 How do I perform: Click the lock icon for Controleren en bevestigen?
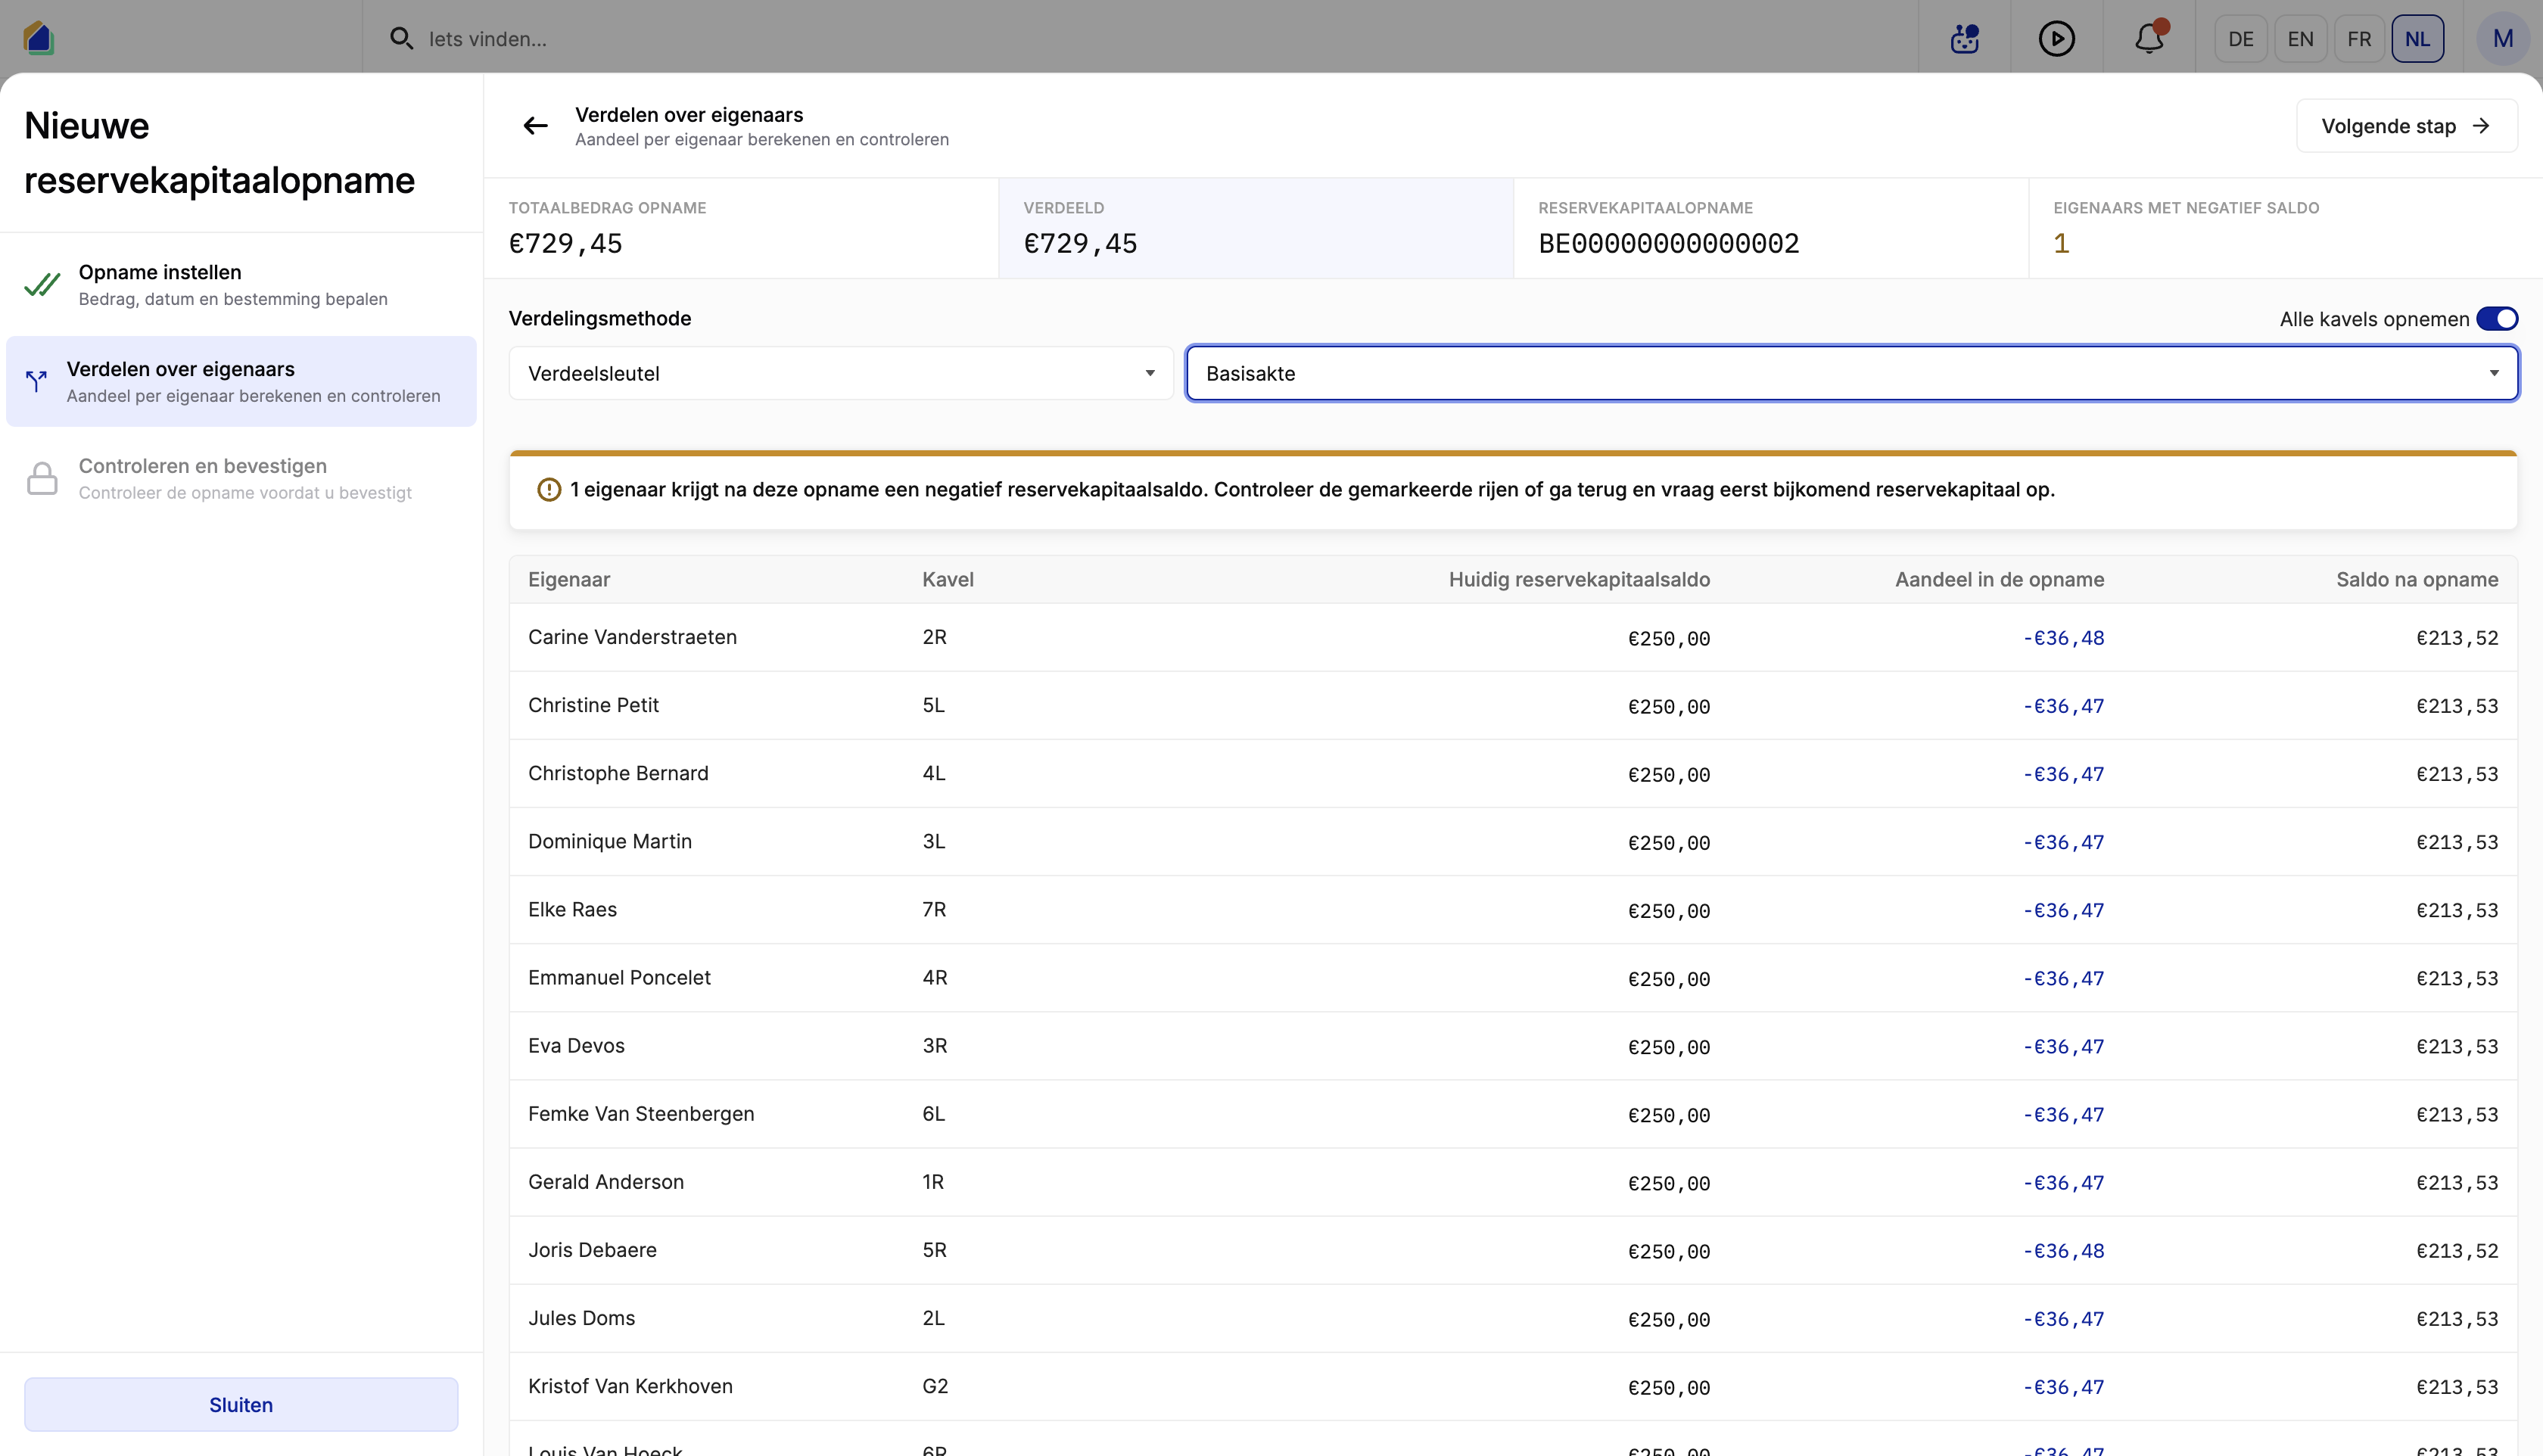pos(42,478)
